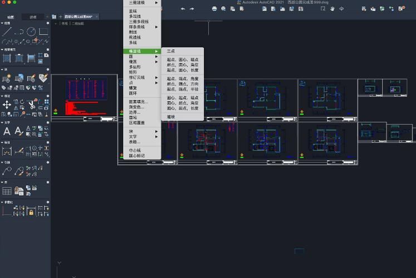
Task: Select the Line draw tool icon
Action: click(7, 32)
